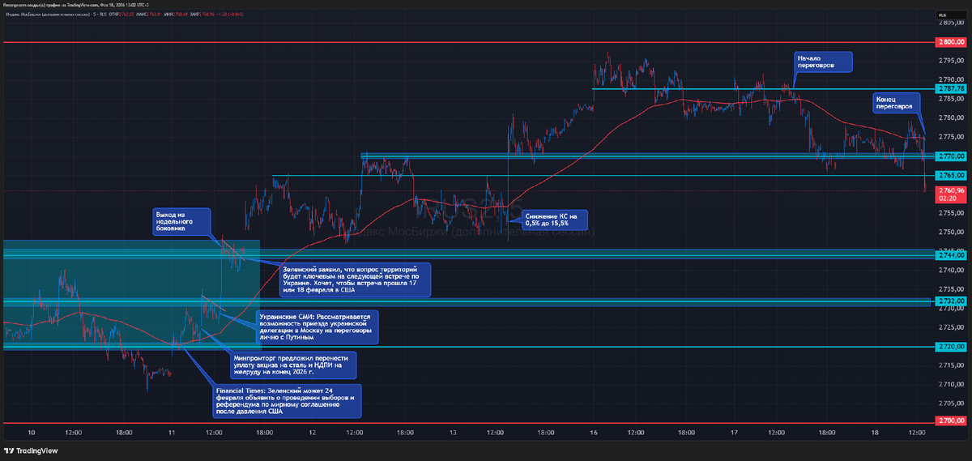Image resolution: width=972 pixels, height=461 pixels.
Task: Click the TradingView logo
Action: pos(31,450)
